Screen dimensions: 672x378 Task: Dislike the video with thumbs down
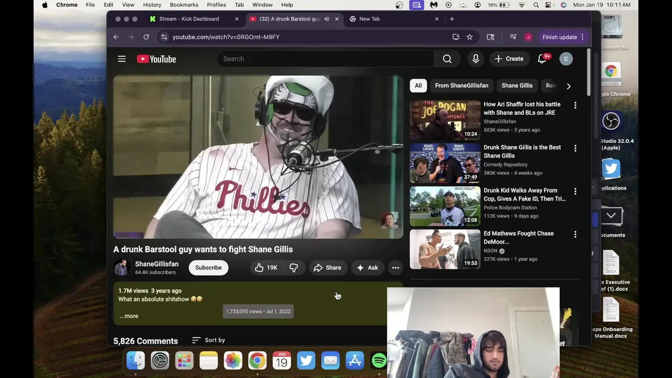[293, 268]
